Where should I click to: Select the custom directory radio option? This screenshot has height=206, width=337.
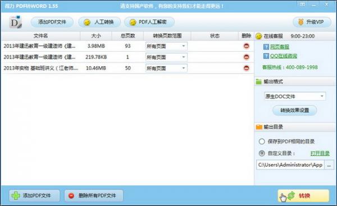pos(262,153)
